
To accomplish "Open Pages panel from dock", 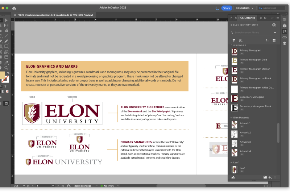I will click(285, 25).
